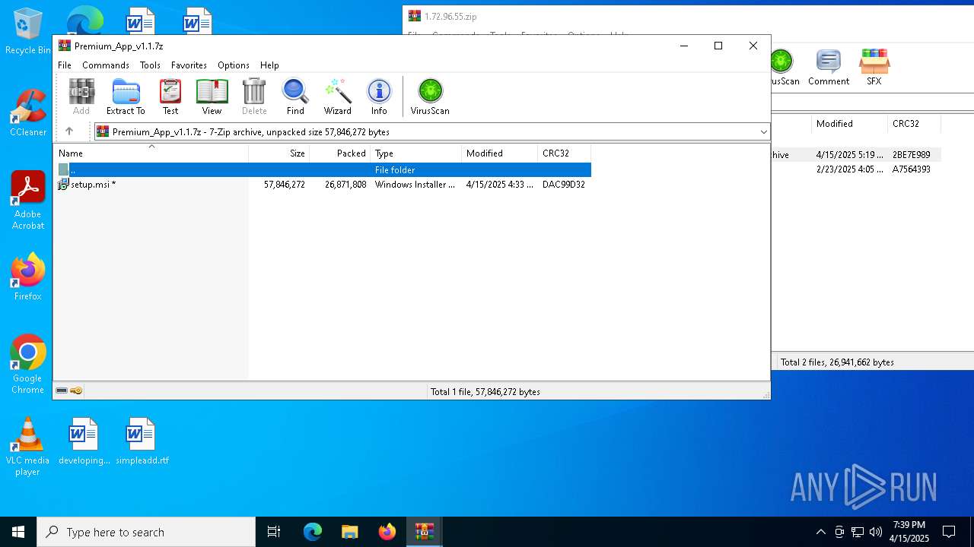This screenshot has height=547, width=974.
Task: Click VirusScan icon in background zip window
Action: (x=784, y=68)
